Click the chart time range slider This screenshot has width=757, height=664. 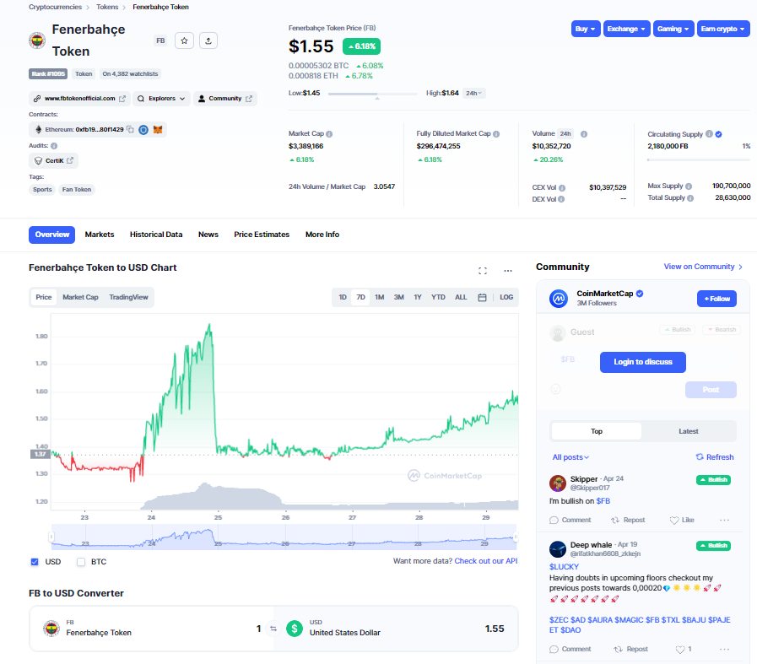click(x=284, y=537)
